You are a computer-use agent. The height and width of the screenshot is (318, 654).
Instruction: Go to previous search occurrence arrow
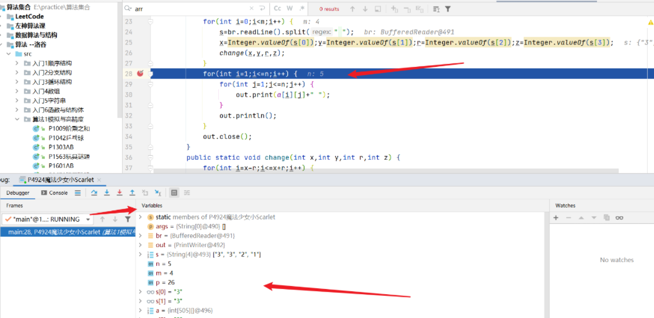353,8
